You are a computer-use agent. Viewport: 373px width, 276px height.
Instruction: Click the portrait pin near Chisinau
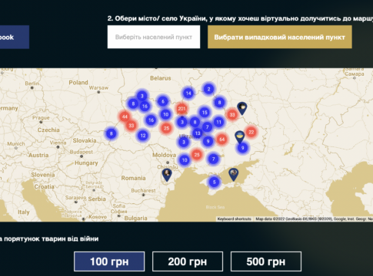point(167,175)
